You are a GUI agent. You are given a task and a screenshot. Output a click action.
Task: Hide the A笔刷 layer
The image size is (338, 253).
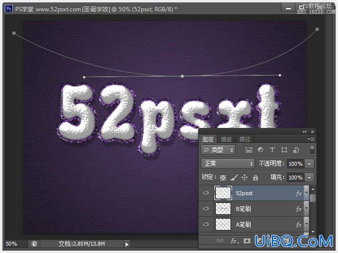[206, 224]
